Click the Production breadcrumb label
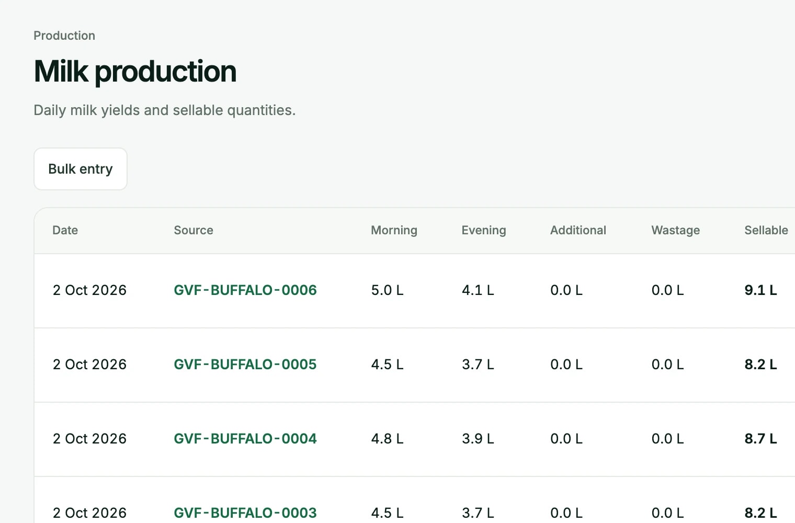 64,36
